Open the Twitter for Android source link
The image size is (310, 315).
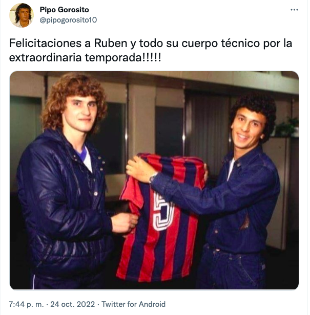(x=133, y=304)
